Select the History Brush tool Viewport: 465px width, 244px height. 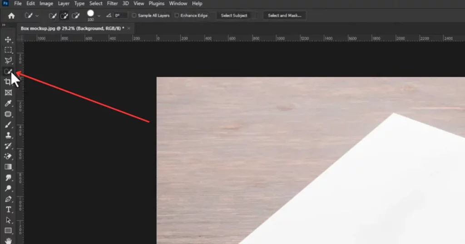(8, 146)
